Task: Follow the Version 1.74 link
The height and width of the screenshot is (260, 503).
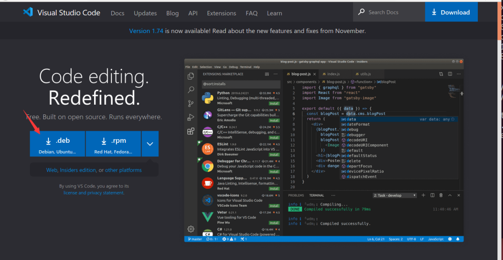Action: point(146,31)
